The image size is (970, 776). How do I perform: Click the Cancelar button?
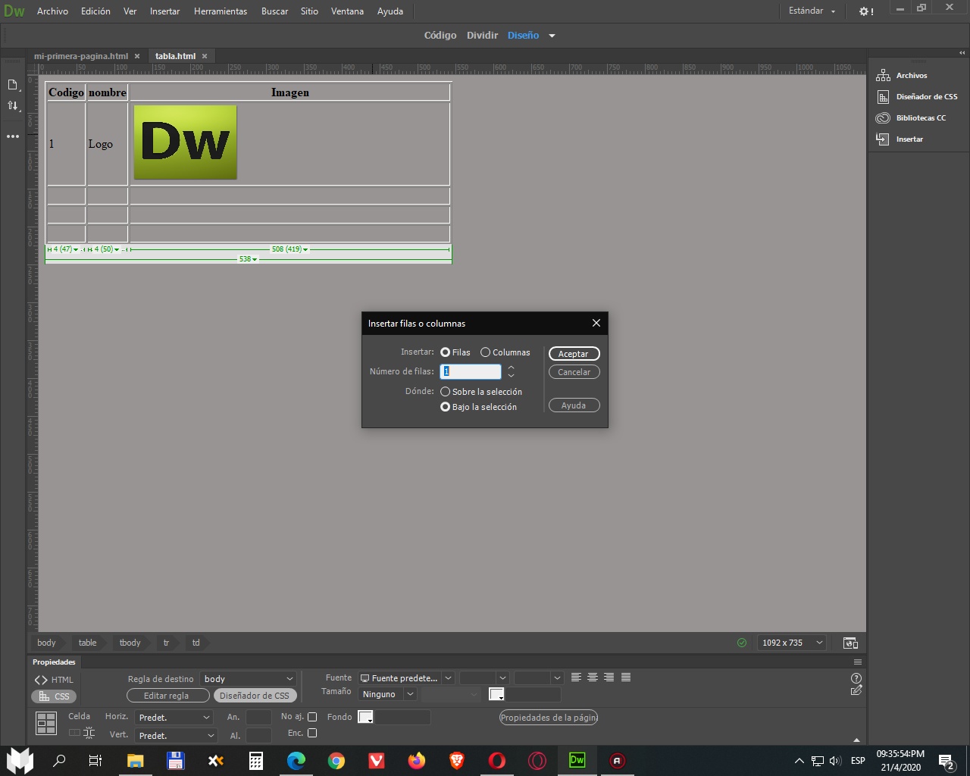click(x=574, y=372)
